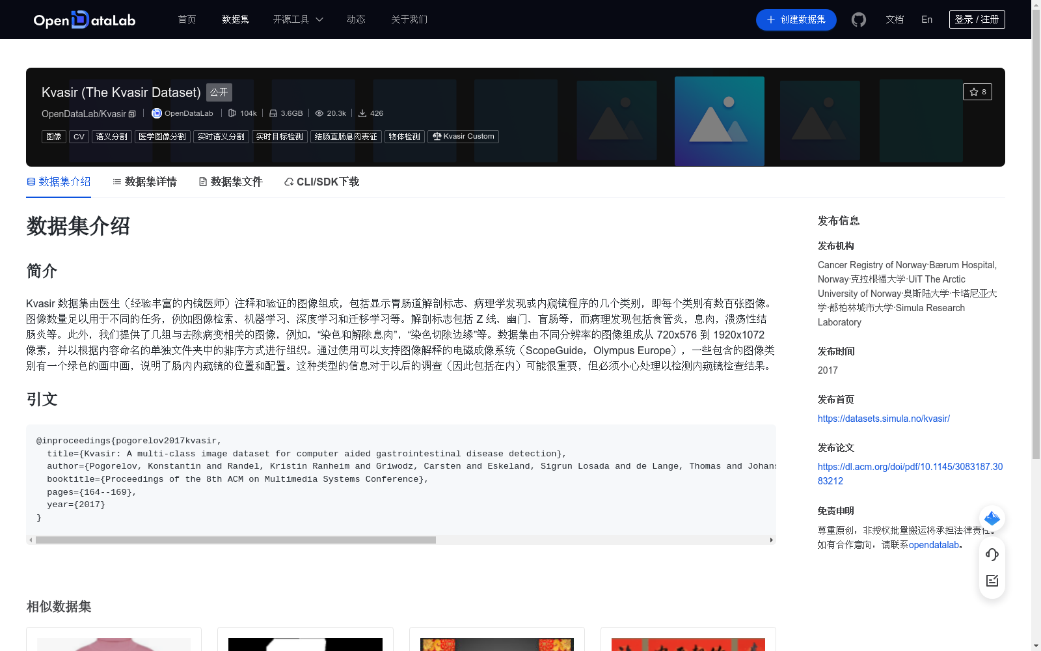Switch to 数据集介绍 tab

pyautogui.click(x=59, y=182)
